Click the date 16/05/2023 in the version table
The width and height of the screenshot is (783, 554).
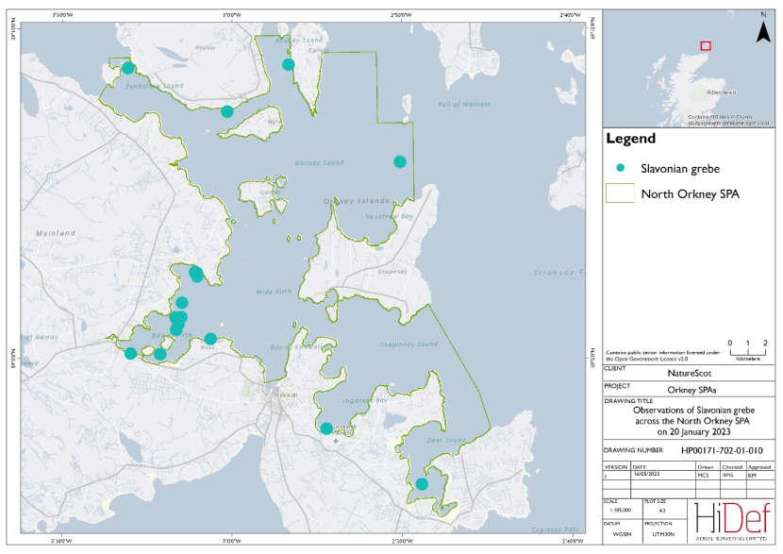tap(646, 474)
